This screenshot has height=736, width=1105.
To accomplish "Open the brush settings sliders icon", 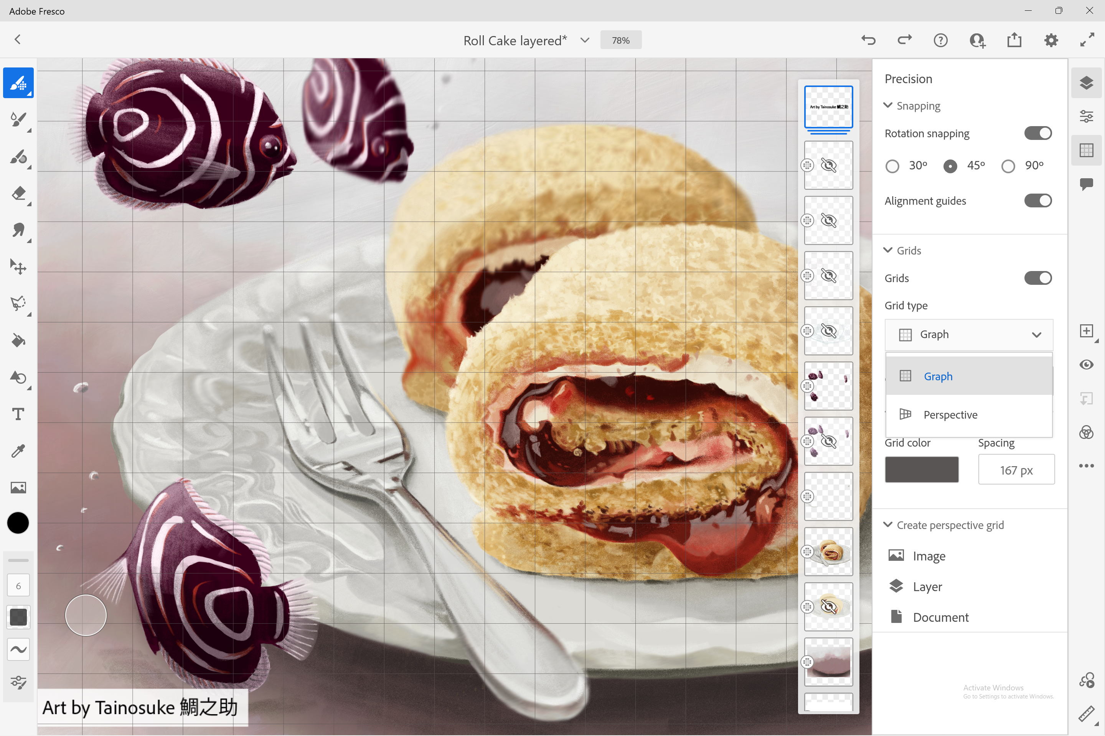I will [18, 682].
